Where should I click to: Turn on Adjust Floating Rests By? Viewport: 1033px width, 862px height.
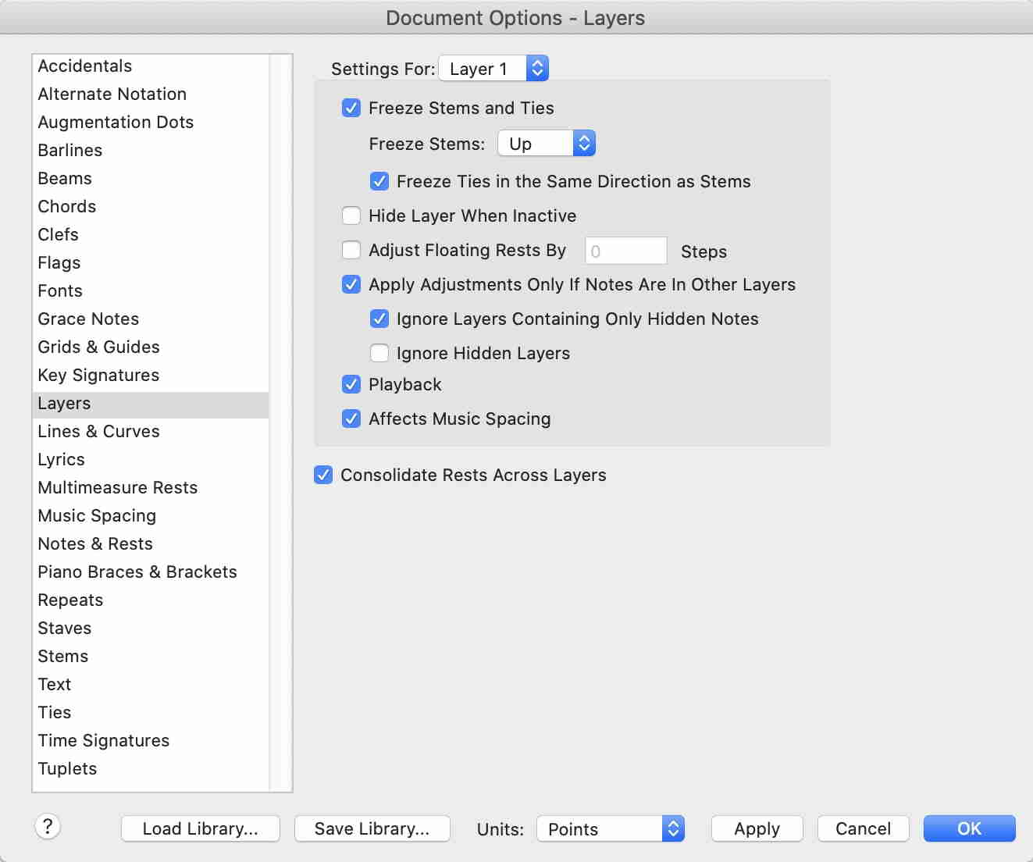pyautogui.click(x=351, y=250)
